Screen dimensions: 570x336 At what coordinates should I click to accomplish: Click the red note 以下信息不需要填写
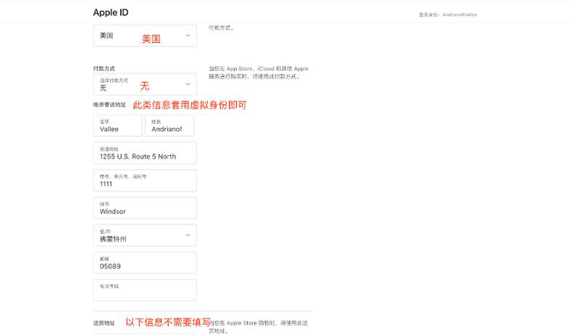(168, 322)
